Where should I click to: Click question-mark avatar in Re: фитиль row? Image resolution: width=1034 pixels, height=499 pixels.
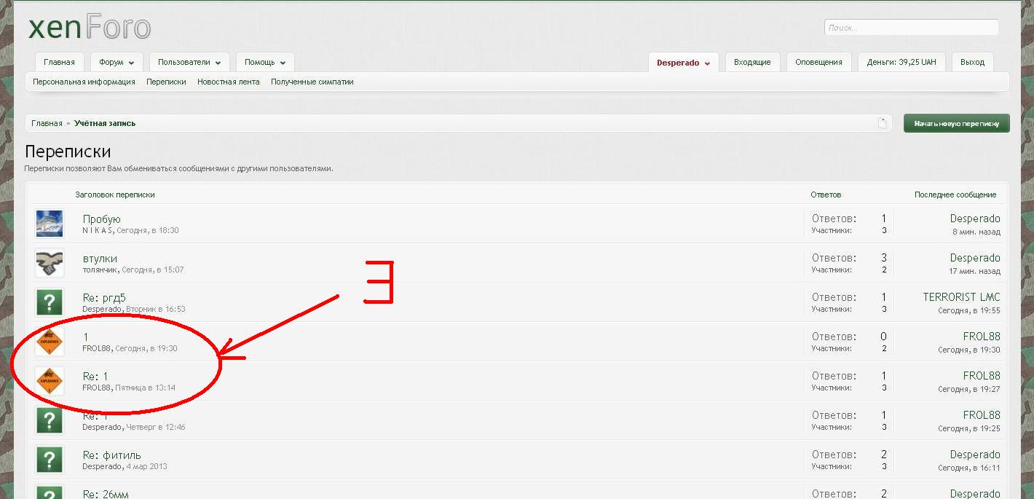[x=50, y=460]
